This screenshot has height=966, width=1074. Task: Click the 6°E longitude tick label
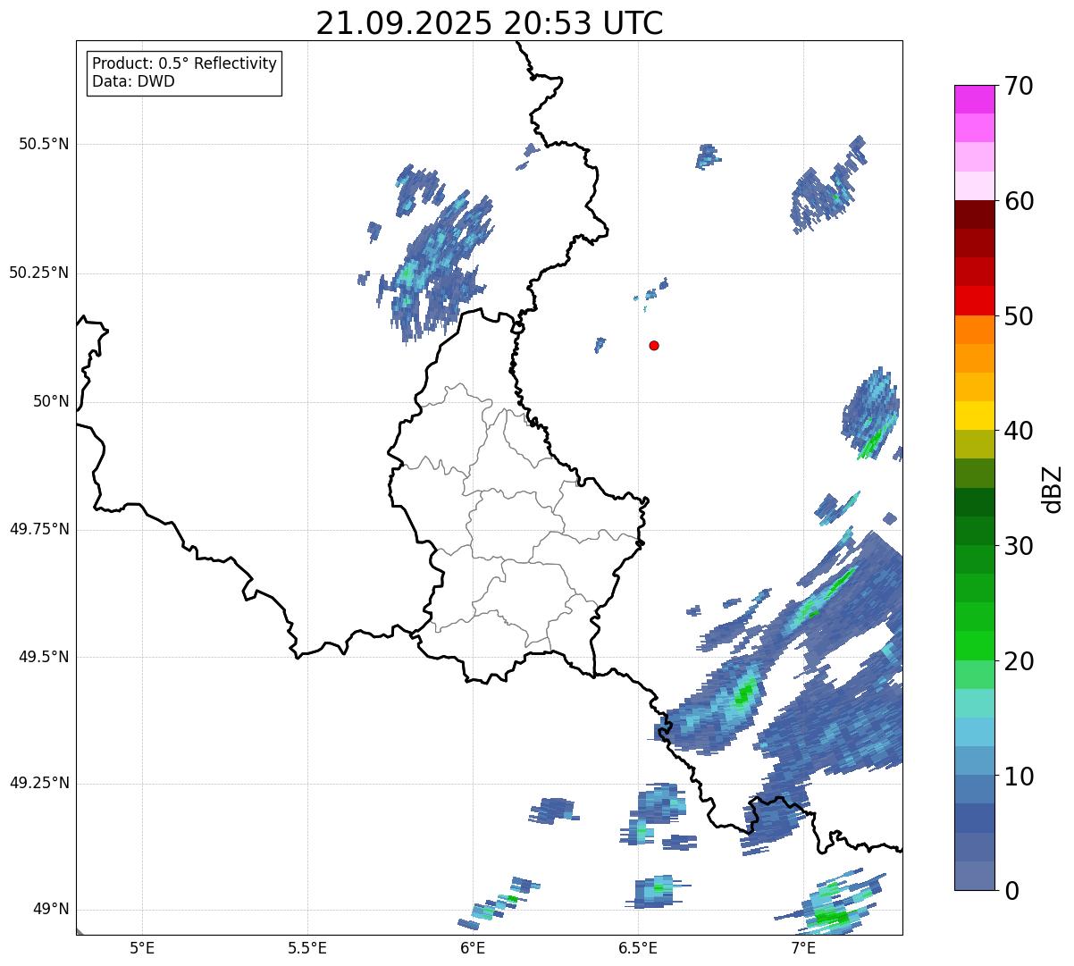click(473, 947)
